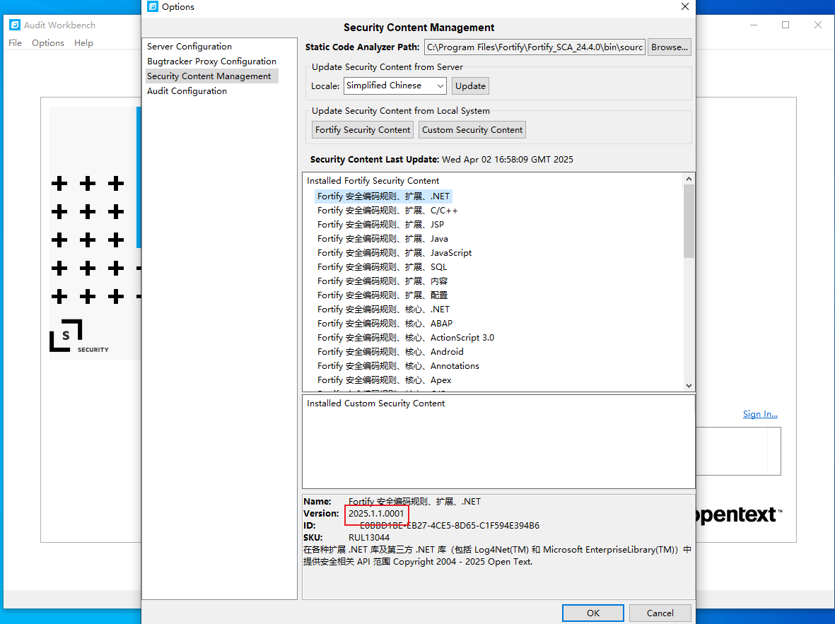Select Fortify 安全编码规则、扩展、配置 row
The height and width of the screenshot is (624, 835).
coord(383,295)
